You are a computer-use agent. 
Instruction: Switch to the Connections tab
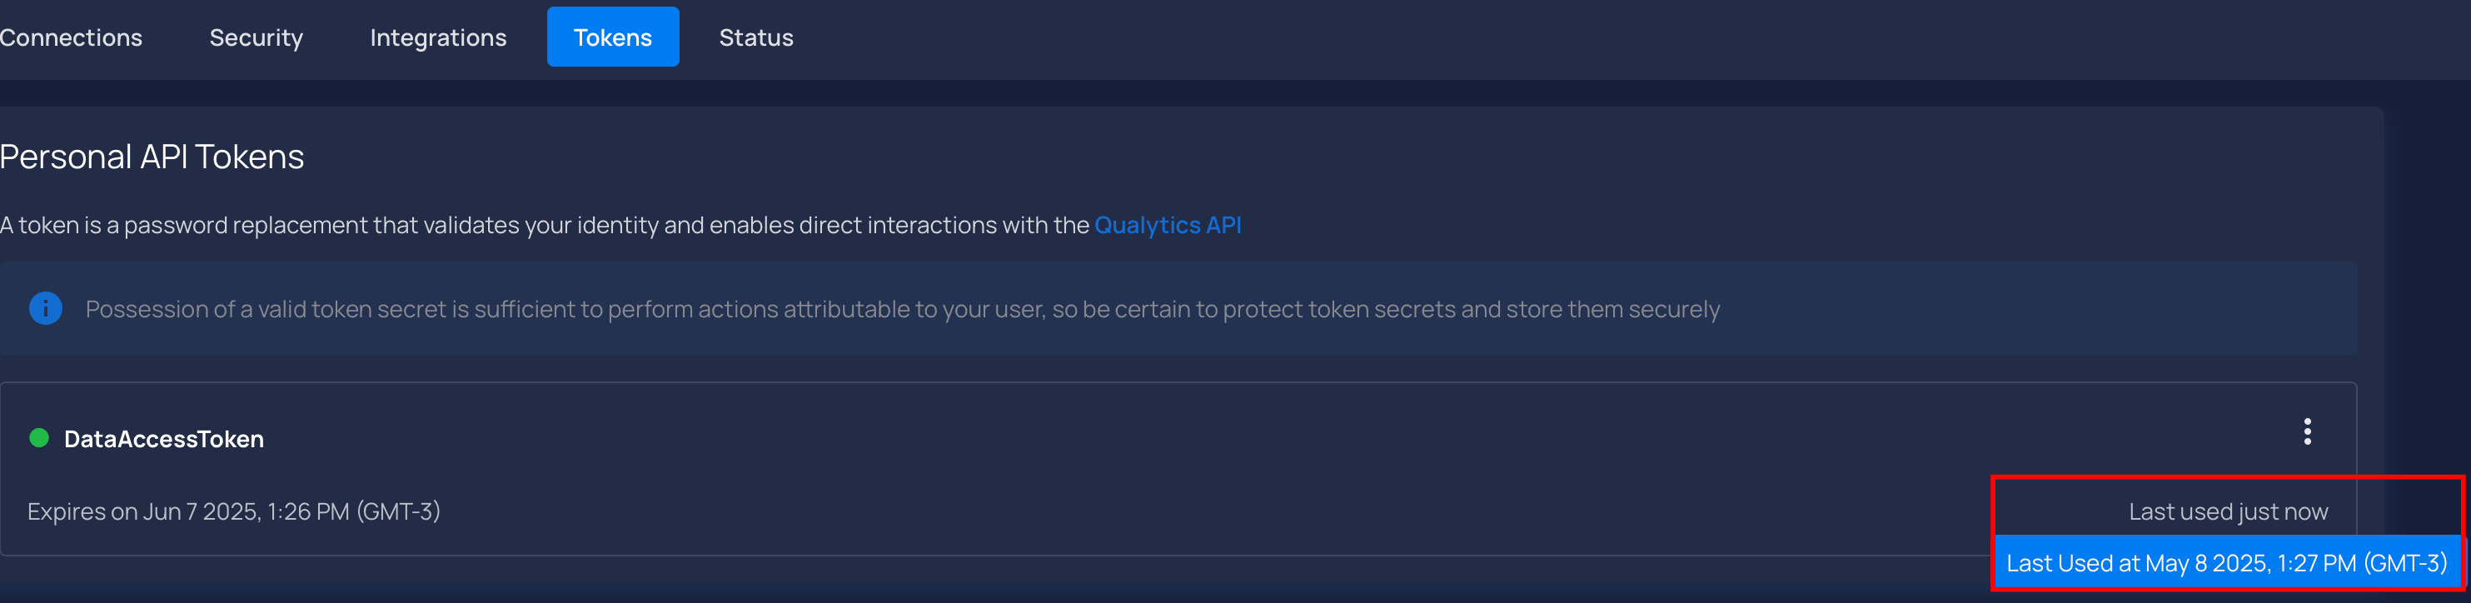point(71,37)
